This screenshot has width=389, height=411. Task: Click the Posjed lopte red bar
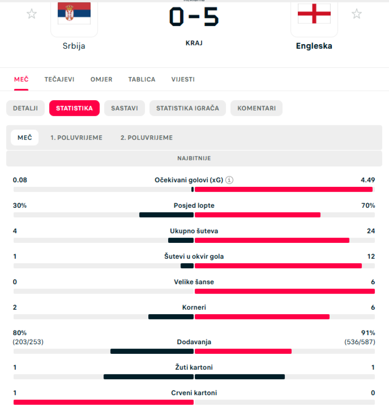click(x=258, y=215)
